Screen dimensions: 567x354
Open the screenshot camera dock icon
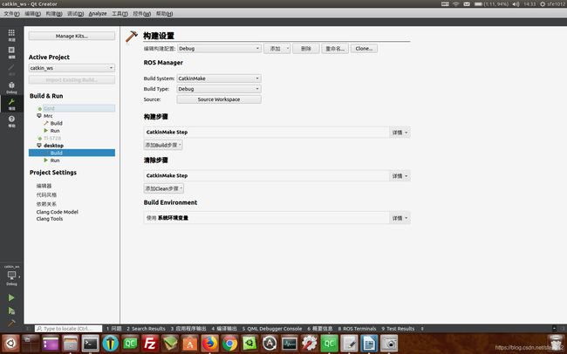(x=389, y=344)
